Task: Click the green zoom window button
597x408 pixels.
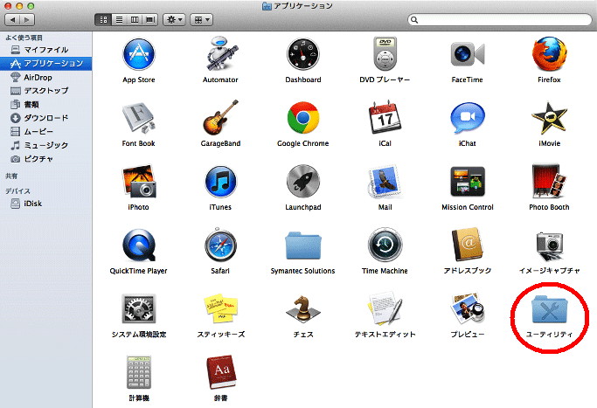Action: tap(31, 6)
